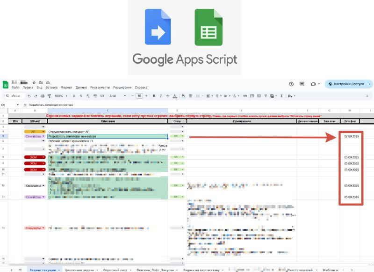Click the insert chart icon
This screenshot has height=272, width=374.
[x=259, y=96]
